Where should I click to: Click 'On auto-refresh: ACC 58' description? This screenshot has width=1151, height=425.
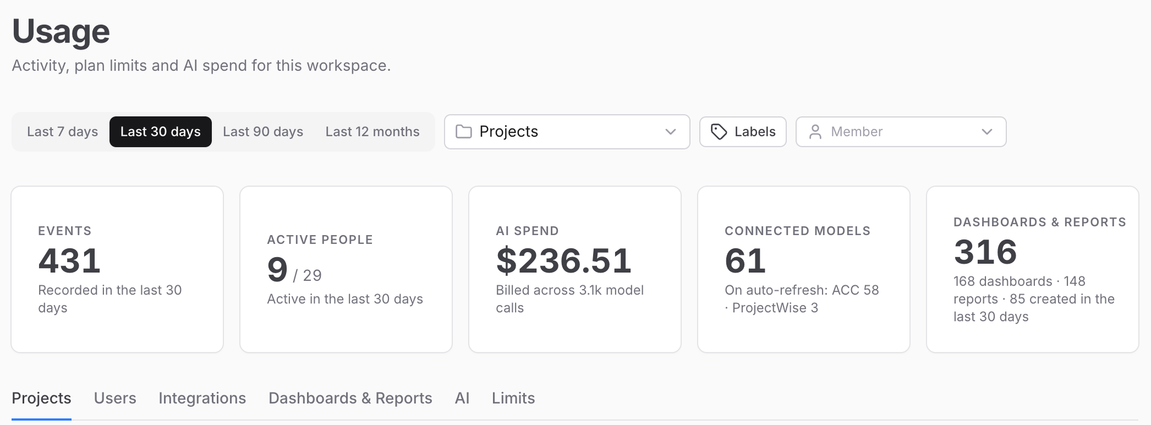point(802,299)
